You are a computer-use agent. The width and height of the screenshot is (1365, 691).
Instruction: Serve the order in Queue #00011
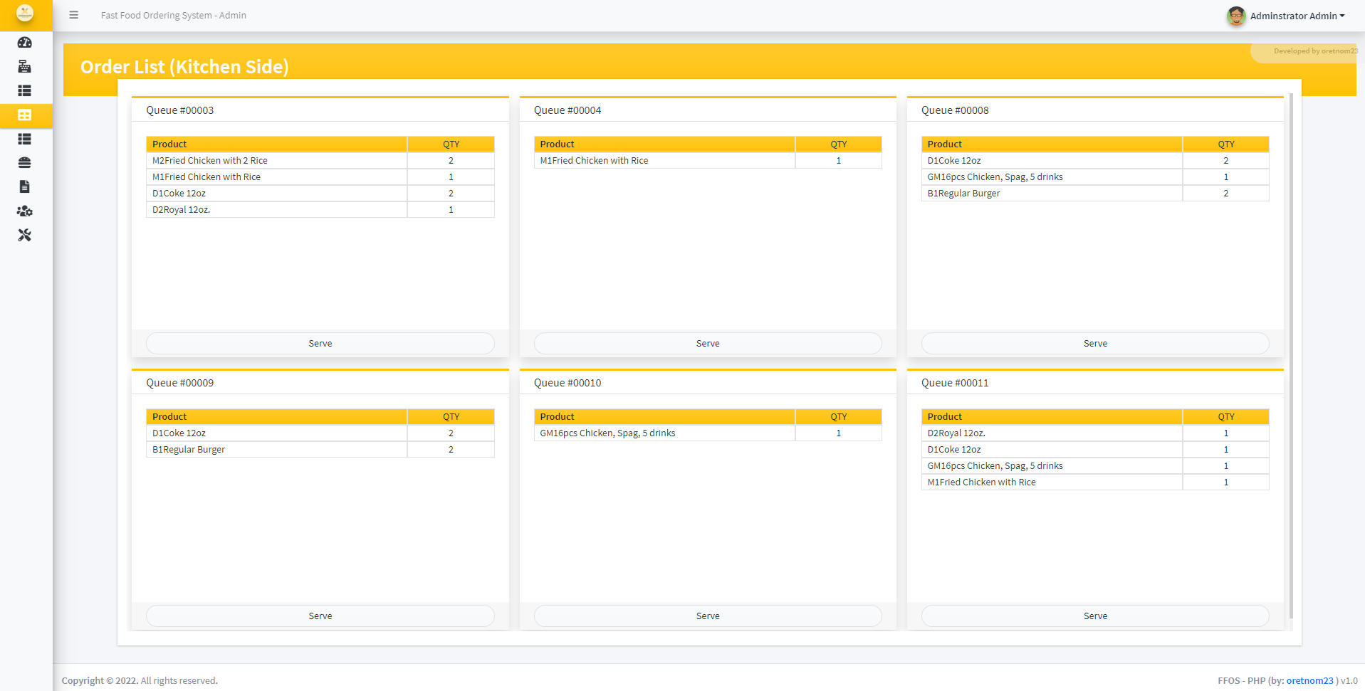1094,616
